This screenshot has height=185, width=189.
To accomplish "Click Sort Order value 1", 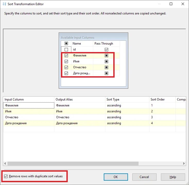I will (162, 105).
